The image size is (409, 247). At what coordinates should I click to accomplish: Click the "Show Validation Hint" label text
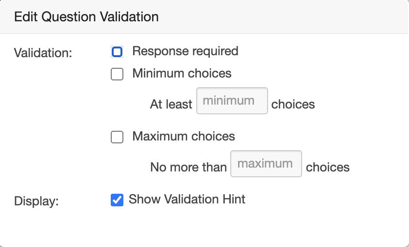coord(187,199)
